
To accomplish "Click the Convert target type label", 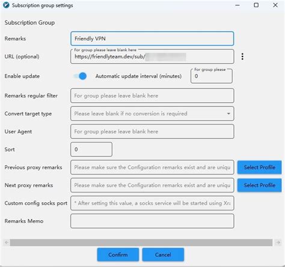I will coord(28,114).
